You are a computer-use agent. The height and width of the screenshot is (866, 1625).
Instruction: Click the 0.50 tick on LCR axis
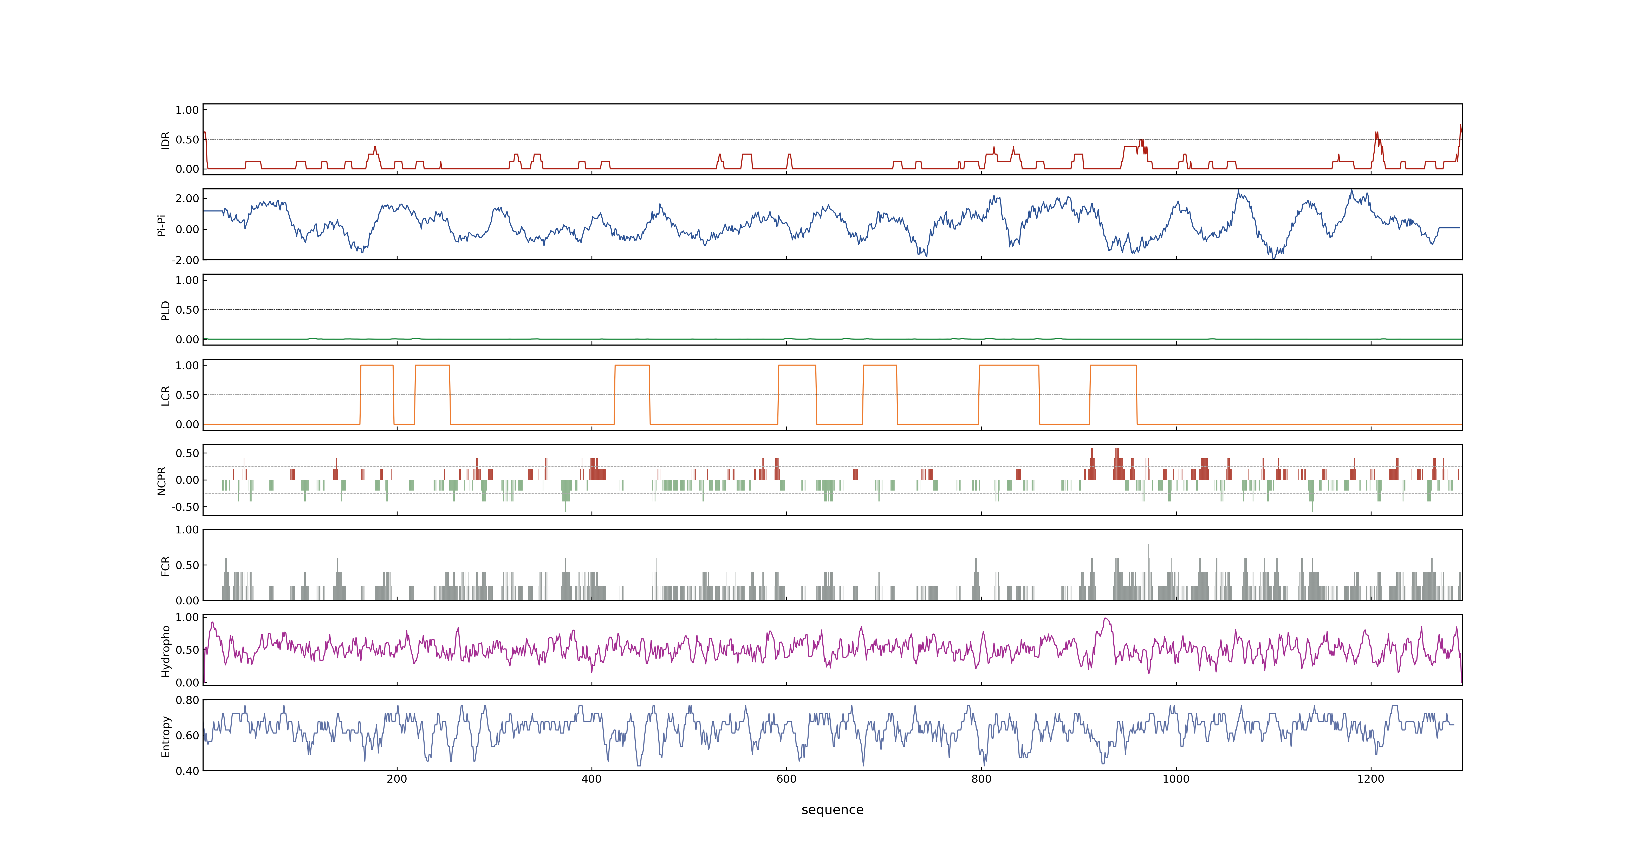187,395
